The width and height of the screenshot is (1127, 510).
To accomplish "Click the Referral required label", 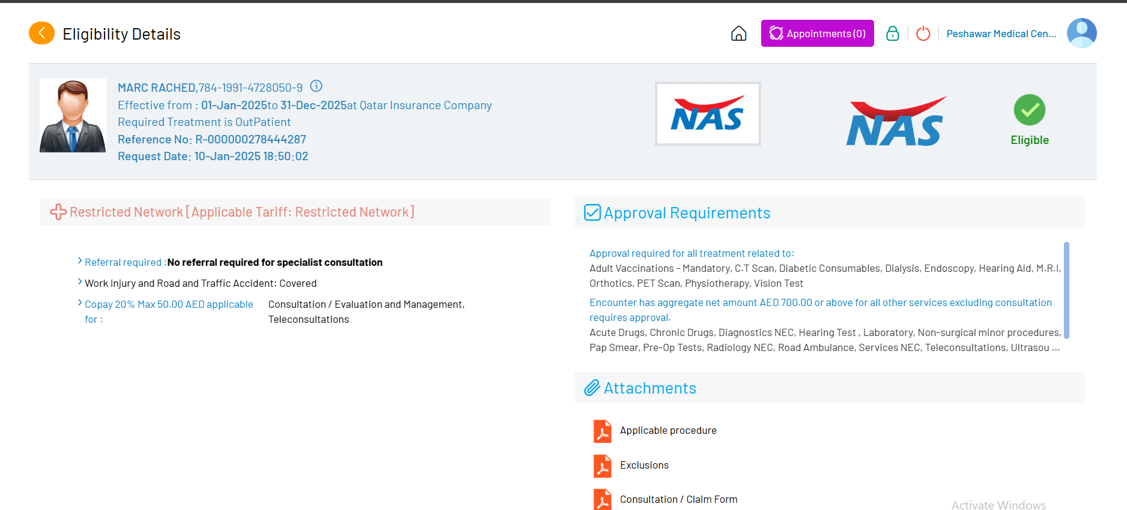I will [123, 263].
